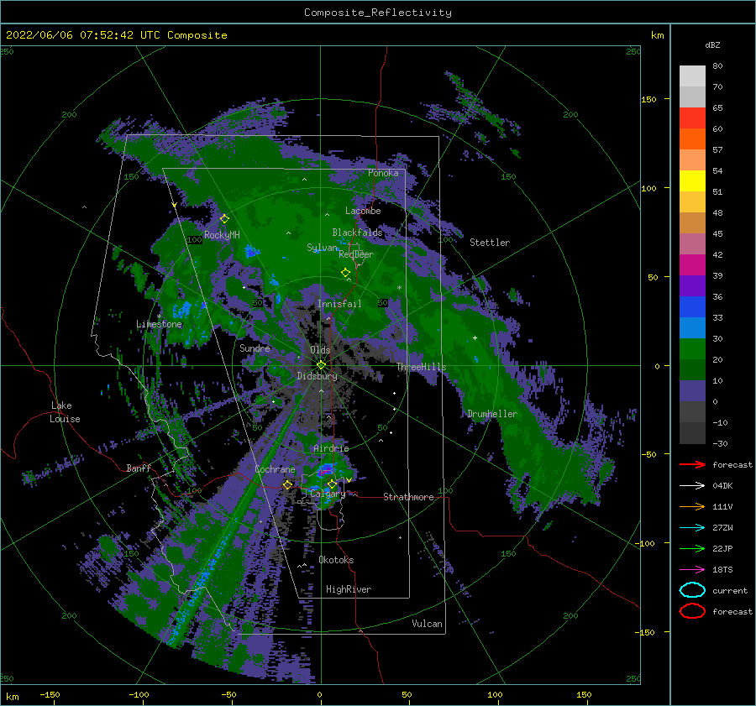The height and width of the screenshot is (706, 756).
Task: Click the Cochrane city label
Action: tap(275, 469)
